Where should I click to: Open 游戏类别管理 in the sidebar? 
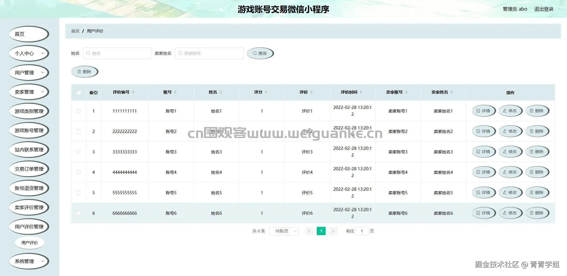pyautogui.click(x=29, y=111)
